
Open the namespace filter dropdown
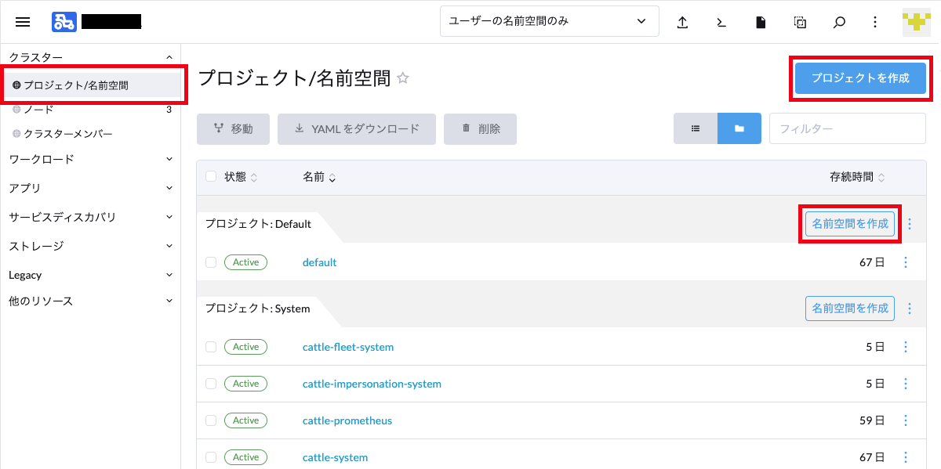point(549,22)
